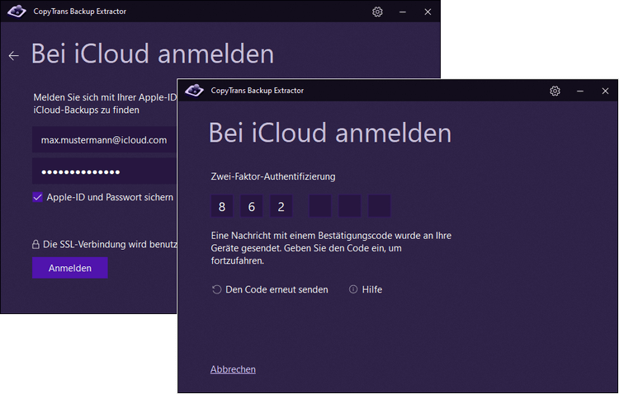
Task: Click the fourth empty code digit box
Action: [320, 206]
